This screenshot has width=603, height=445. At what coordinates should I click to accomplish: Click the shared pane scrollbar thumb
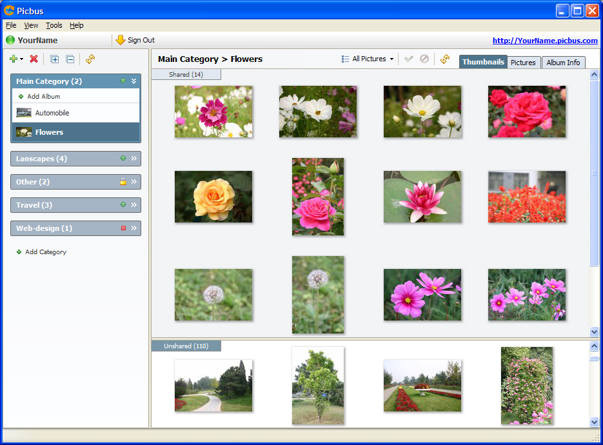point(594,172)
